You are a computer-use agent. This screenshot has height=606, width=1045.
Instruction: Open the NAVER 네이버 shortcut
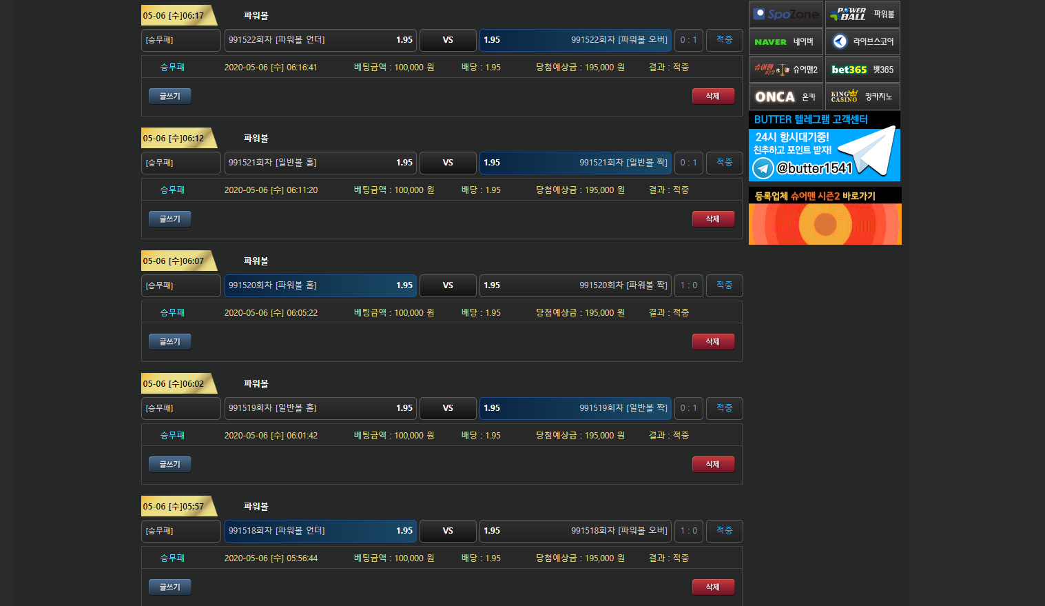(786, 42)
